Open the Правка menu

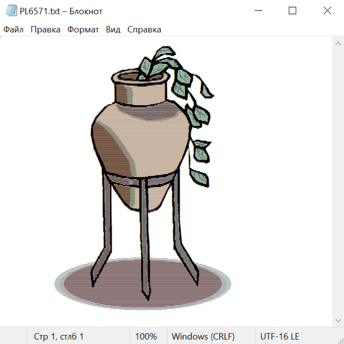(45, 30)
